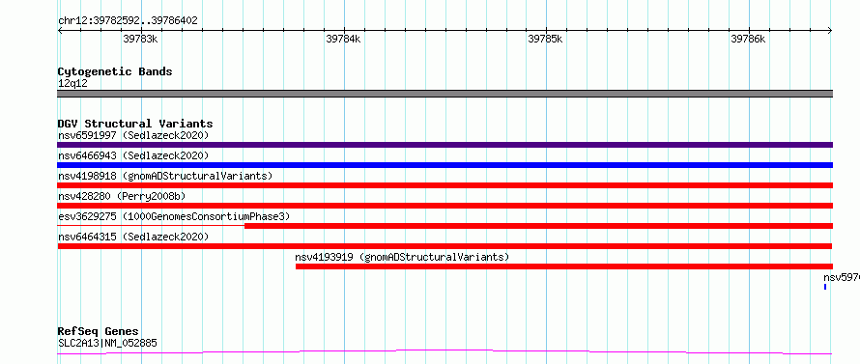The width and height of the screenshot is (860, 364).
Task: Click the nsv6464315 (Sedlazeck2020) label
Action: coord(133,237)
